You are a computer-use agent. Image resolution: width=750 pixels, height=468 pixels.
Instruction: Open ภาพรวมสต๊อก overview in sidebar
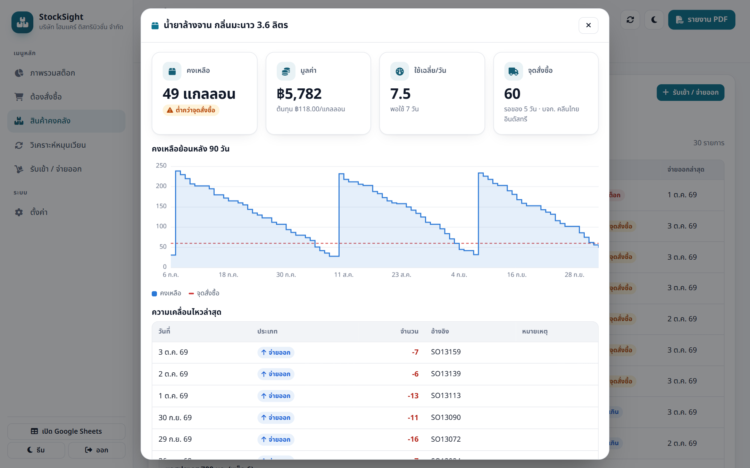coord(66,73)
